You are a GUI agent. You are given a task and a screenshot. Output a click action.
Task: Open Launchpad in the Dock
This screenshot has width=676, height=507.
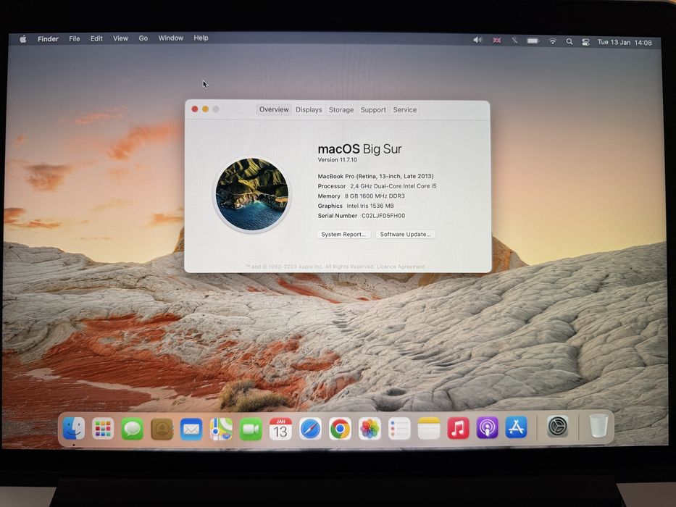click(103, 429)
